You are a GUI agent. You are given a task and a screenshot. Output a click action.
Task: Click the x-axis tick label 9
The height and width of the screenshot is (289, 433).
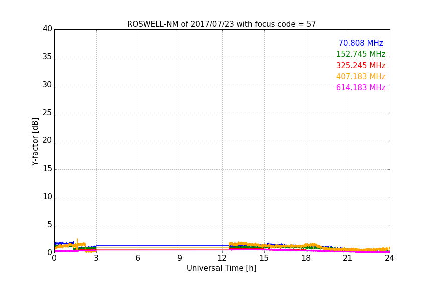coord(180,258)
